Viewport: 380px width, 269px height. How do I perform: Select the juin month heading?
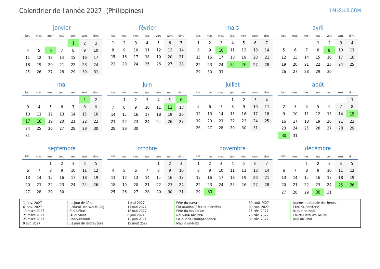click(x=147, y=85)
